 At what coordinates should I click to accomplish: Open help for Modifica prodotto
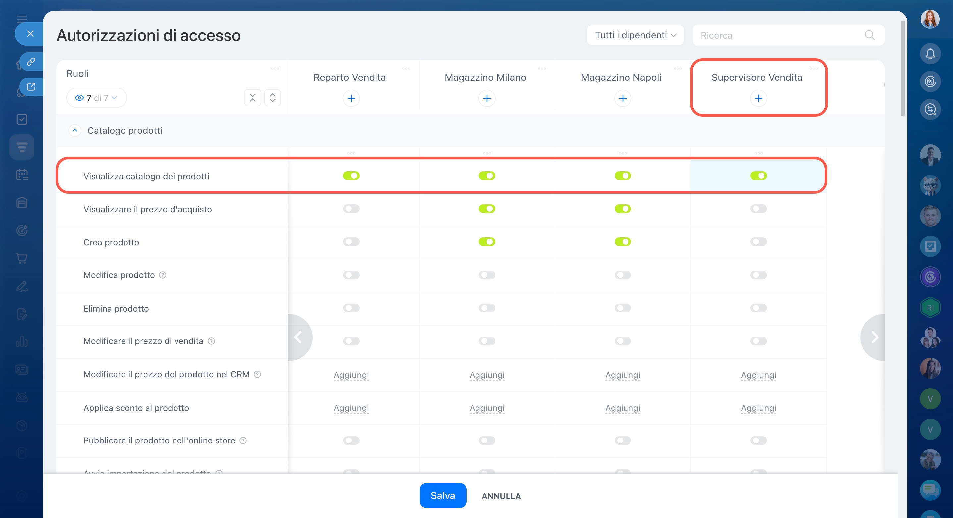pos(162,275)
